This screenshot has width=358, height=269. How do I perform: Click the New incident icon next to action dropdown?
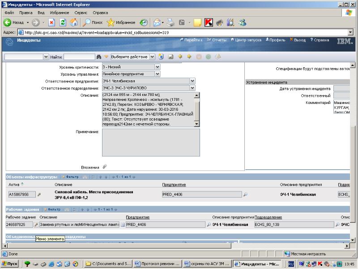[161, 56]
